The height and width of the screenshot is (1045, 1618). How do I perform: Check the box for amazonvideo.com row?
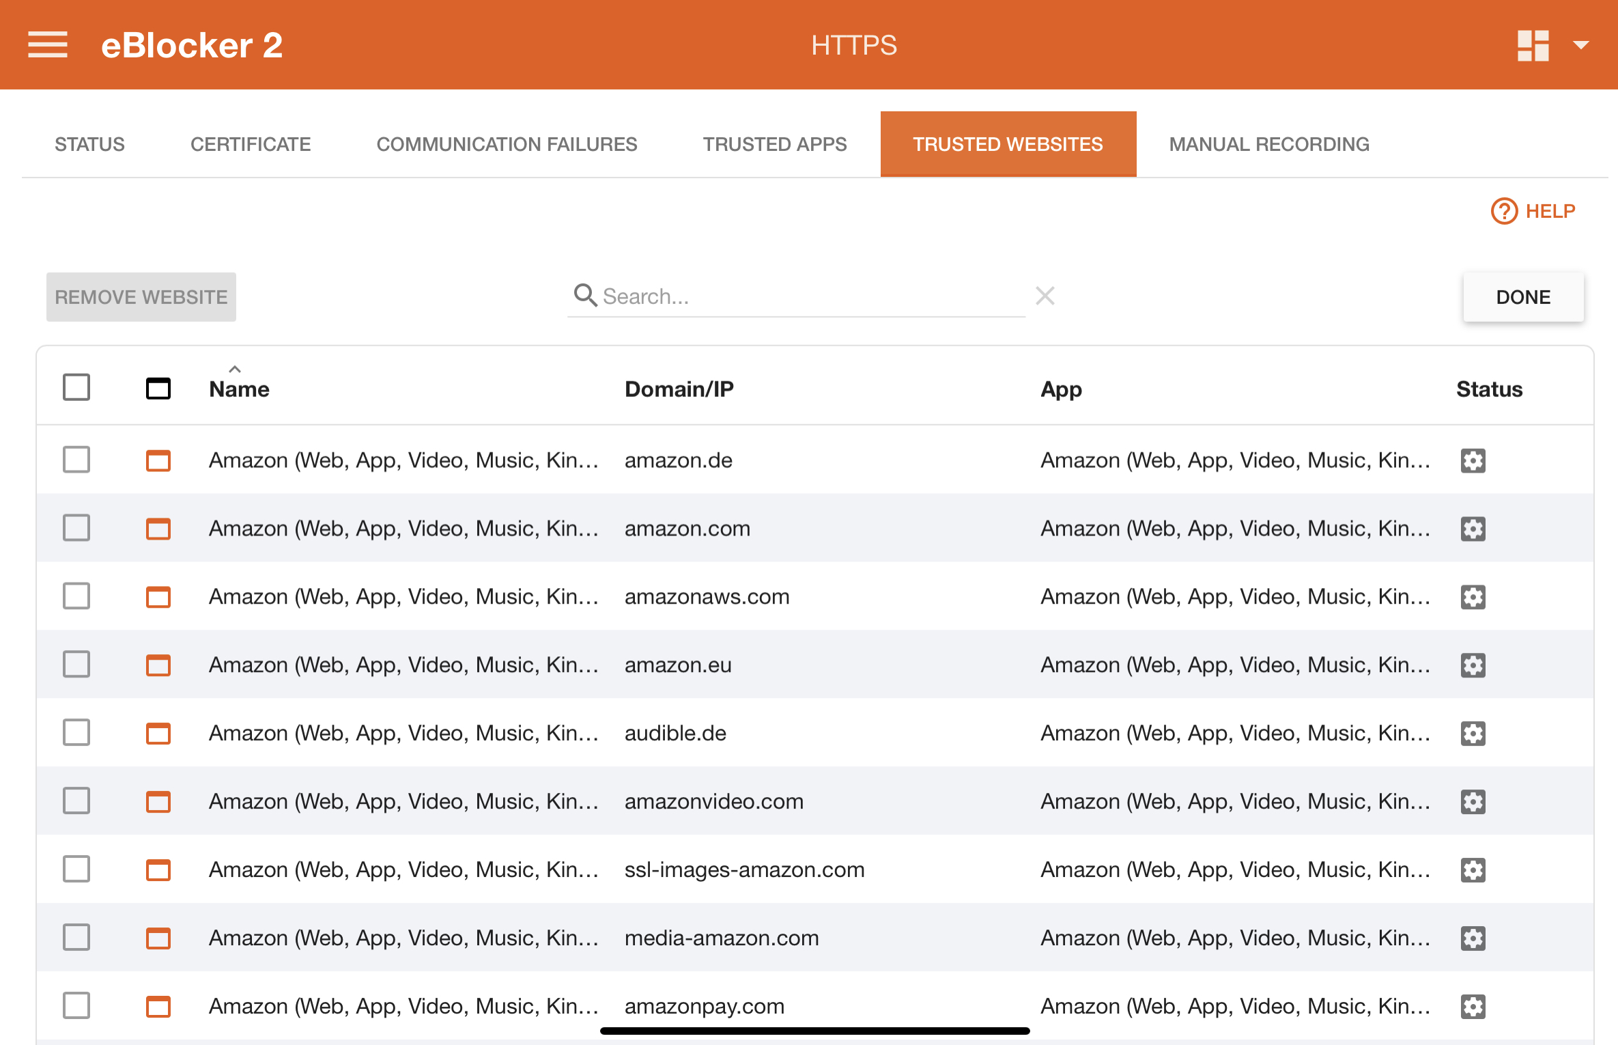pyautogui.click(x=76, y=801)
